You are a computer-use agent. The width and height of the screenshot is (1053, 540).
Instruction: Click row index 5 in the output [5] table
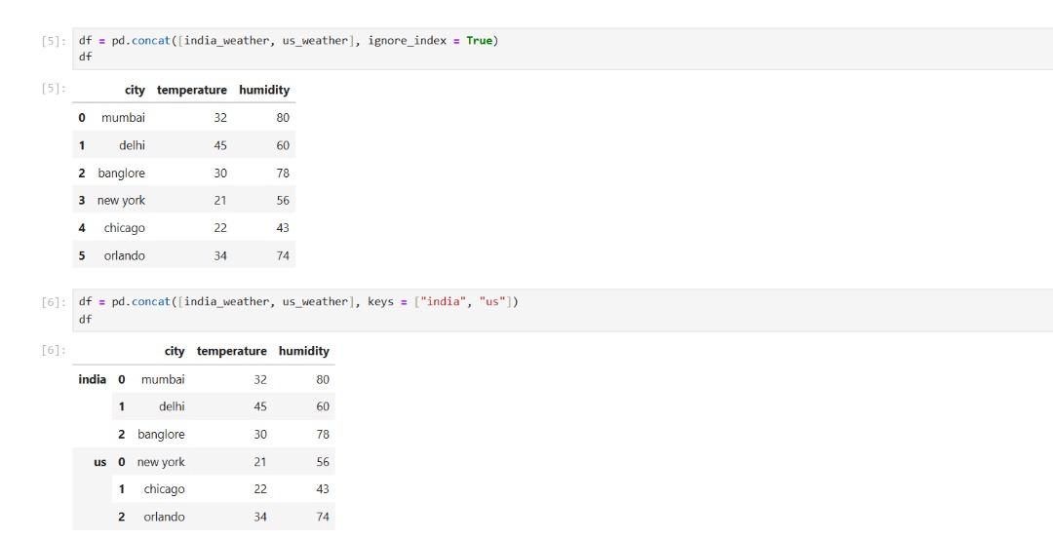[82, 255]
